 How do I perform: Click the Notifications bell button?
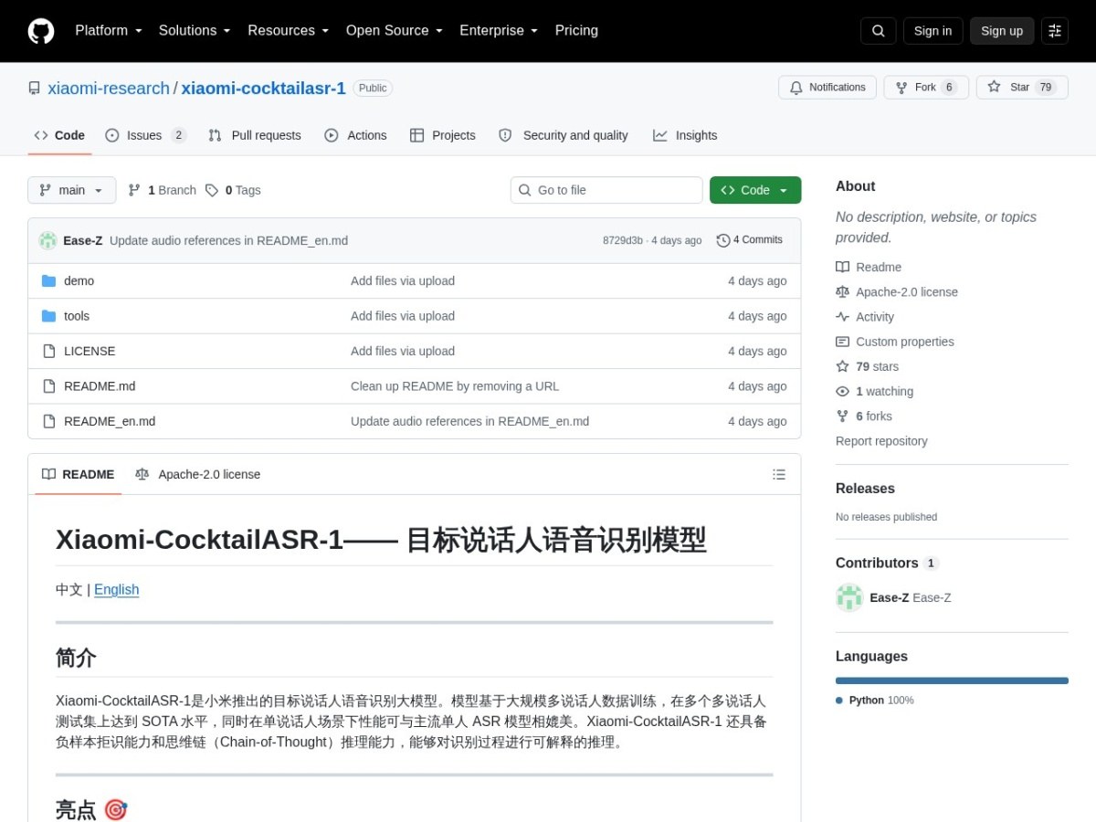(x=827, y=88)
